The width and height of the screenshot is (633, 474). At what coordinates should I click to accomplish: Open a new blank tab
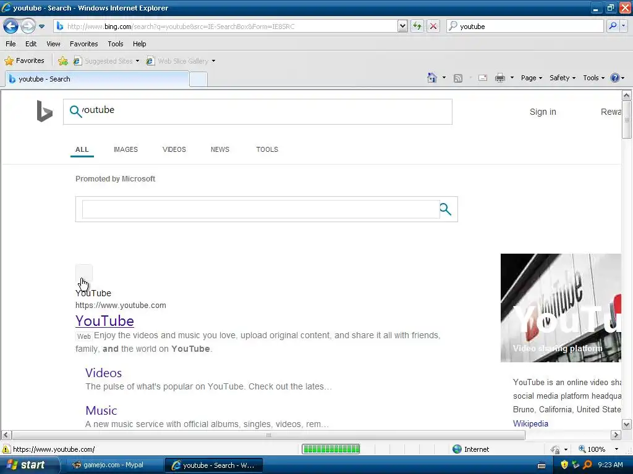click(198, 80)
